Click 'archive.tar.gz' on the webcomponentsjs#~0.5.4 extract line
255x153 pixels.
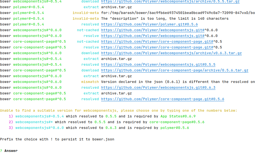117,59
